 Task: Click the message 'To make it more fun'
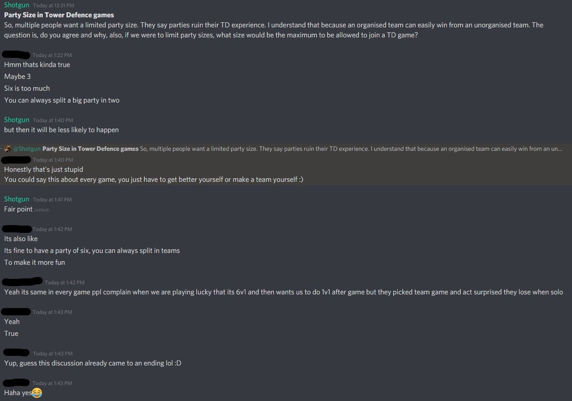pyautogui.click(x=35, y=262)
